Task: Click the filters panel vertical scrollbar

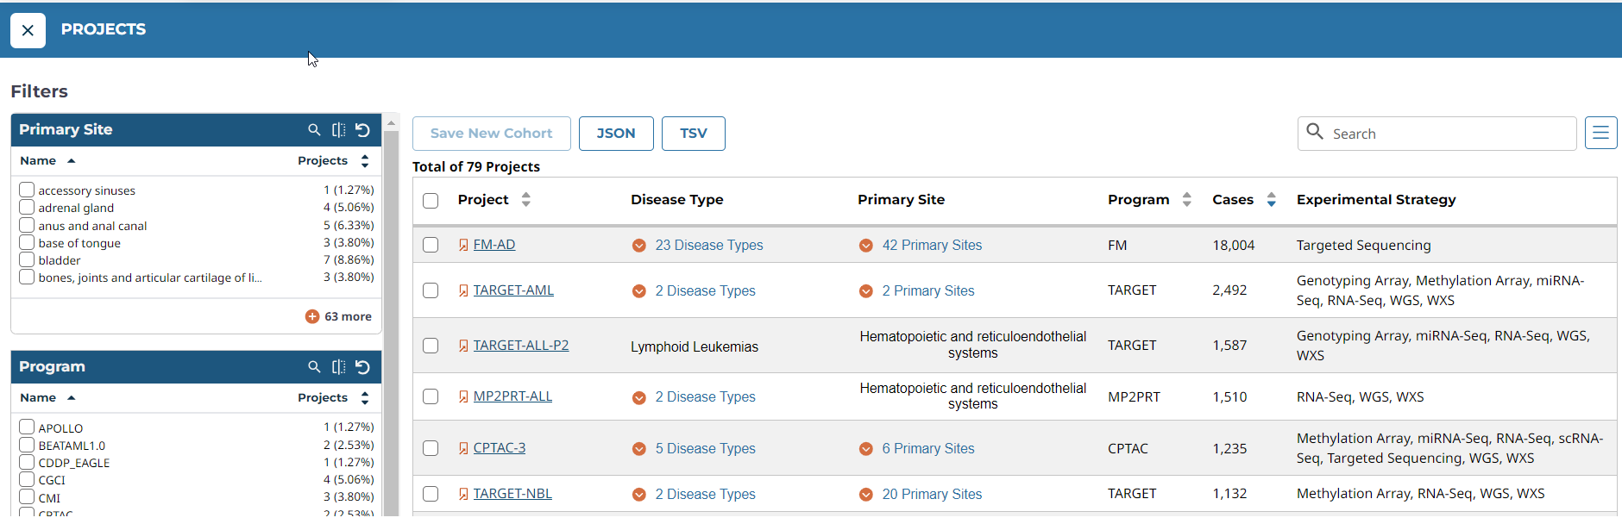Action: click(x=391, y=319)
